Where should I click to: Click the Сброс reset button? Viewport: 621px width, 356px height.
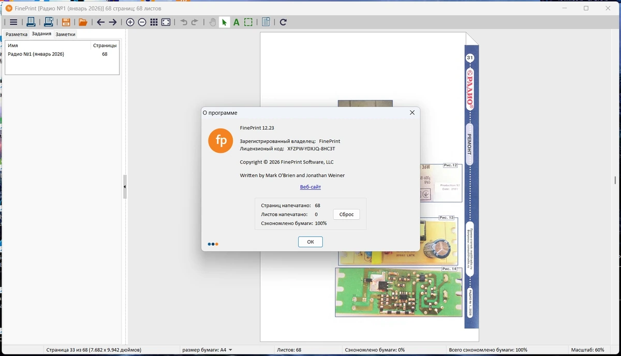346,214
